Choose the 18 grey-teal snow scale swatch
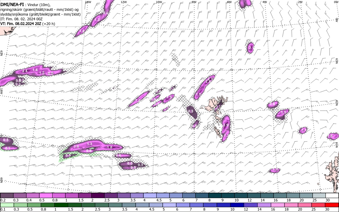 [293, 196]
